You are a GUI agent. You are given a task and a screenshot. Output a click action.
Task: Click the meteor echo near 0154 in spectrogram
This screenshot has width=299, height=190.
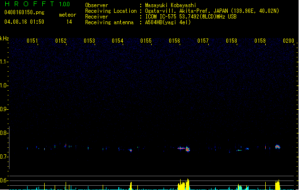(x=131, y=151)
